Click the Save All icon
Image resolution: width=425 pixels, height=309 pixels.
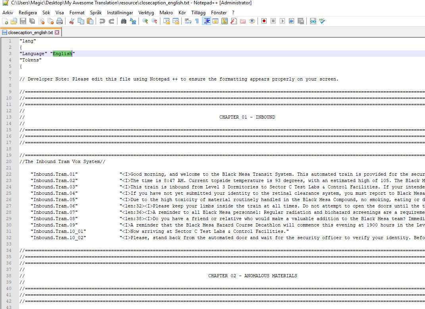[32, 21]
